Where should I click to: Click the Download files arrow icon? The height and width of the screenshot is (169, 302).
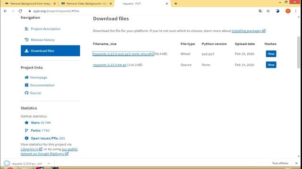[26, 51]
